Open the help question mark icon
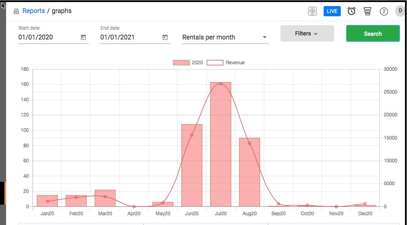This screenshot has width=407, height=225. [384, 11]
